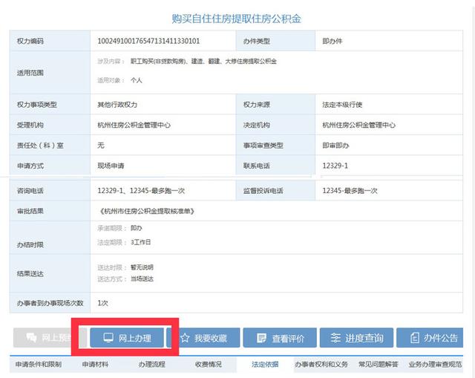Switch to the 收费情况 tab
475x378 pixels.
[208, 364]
